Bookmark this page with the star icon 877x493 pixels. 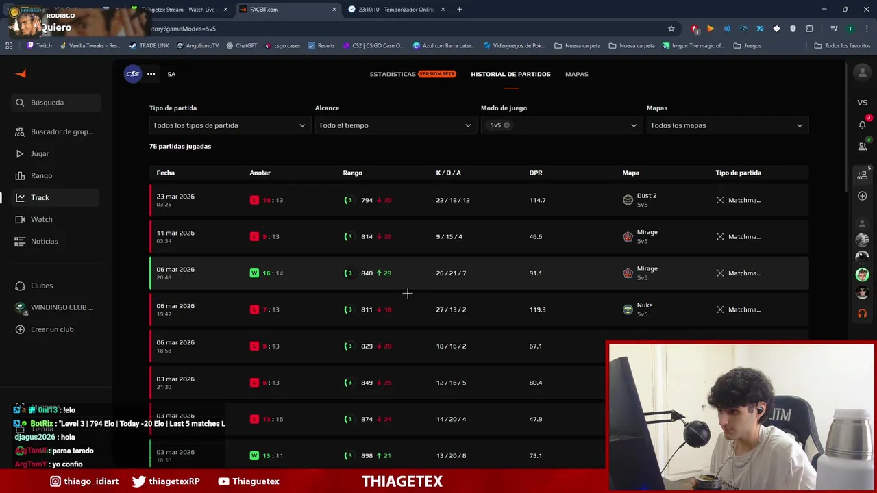(x=671, y=29)
